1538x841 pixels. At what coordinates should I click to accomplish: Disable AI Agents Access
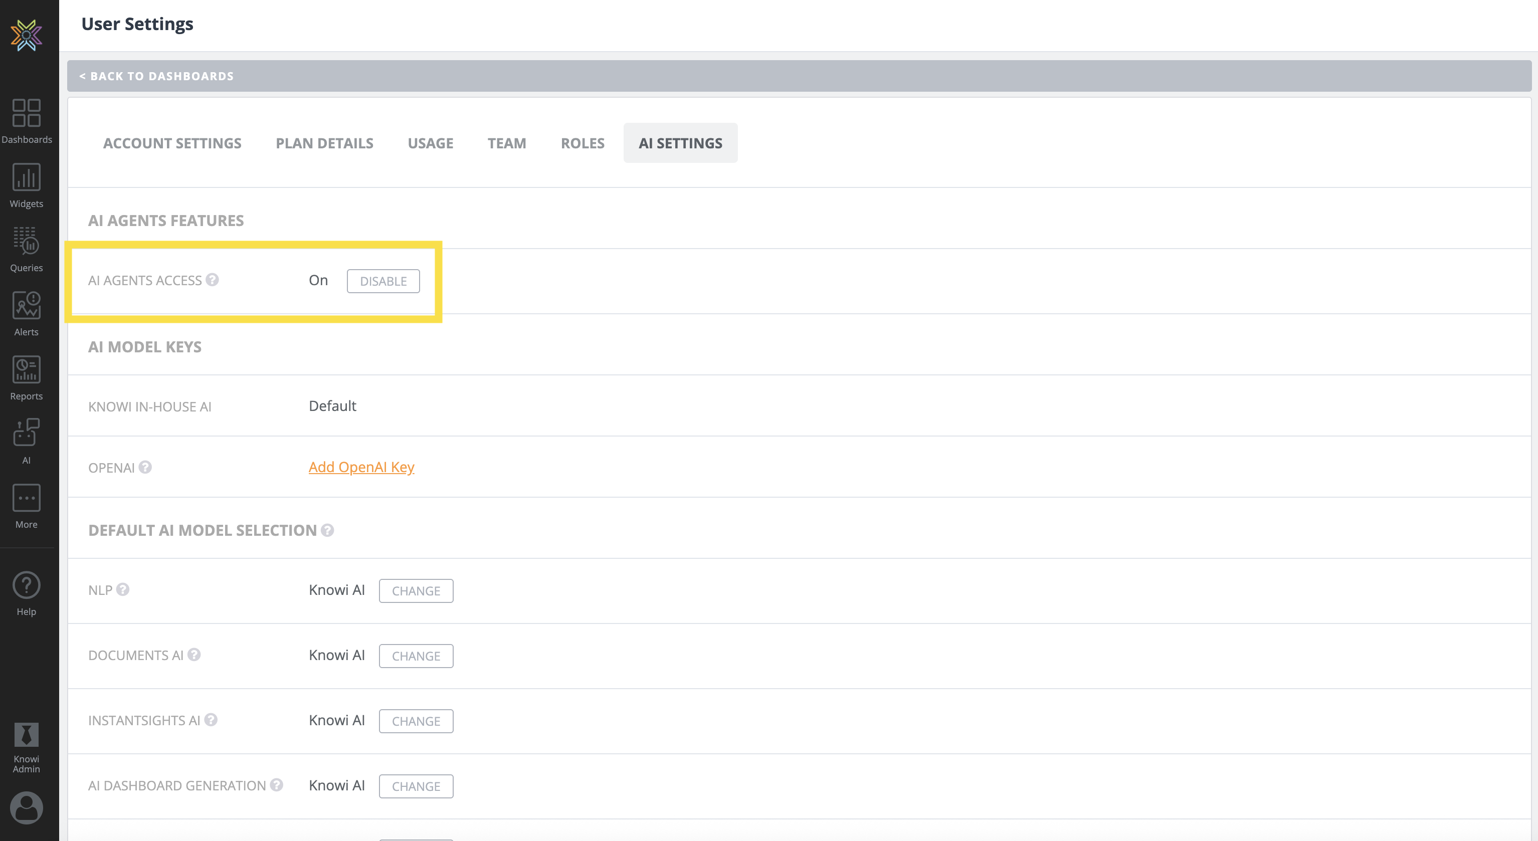coord(382,281)
